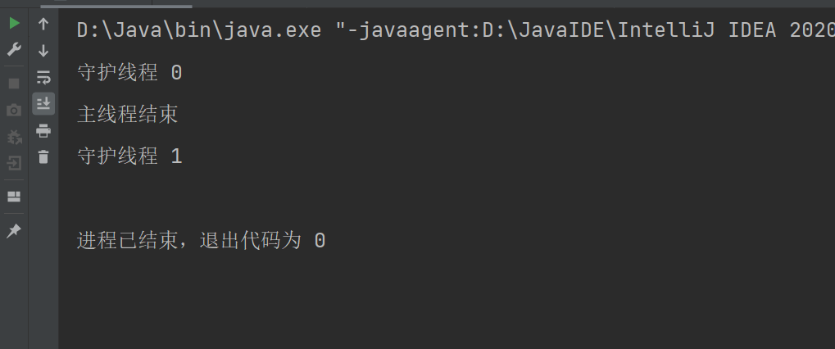Toggle soft-wrap for console output
This screenshot has width=835, height=349.
coord(43,77)
